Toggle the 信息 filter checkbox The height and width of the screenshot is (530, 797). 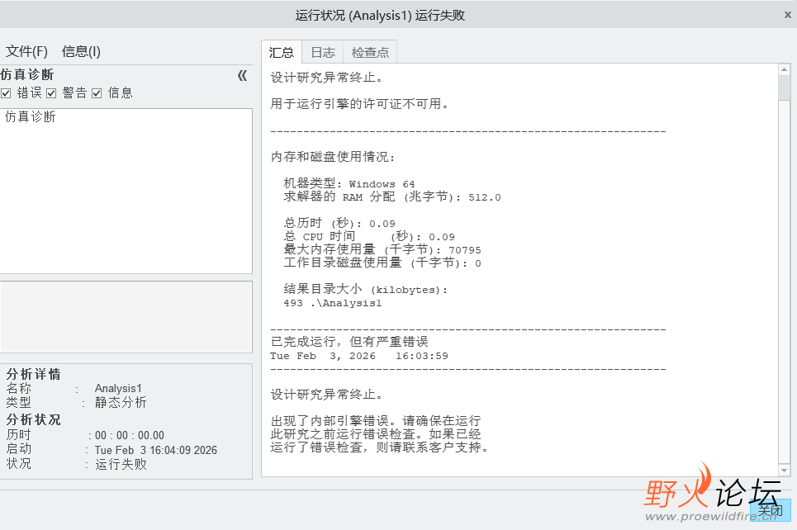[x=97, y=92]
